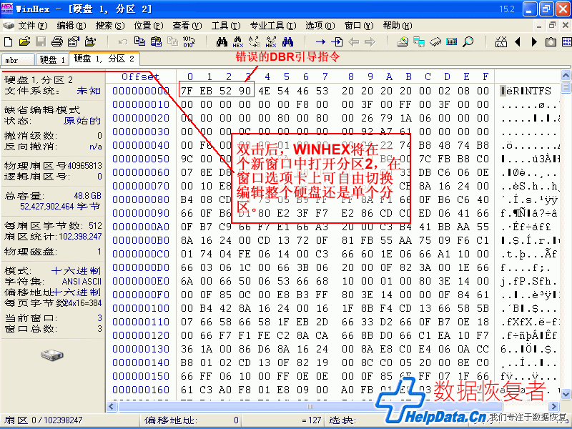Open the 专业工具(I) menu
The width and height of the screenshot is (572, 429).
273,26
